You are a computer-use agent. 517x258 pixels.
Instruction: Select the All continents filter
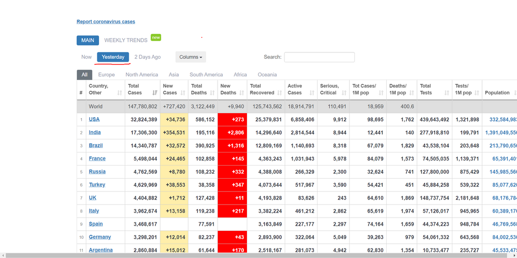point(84,75)
